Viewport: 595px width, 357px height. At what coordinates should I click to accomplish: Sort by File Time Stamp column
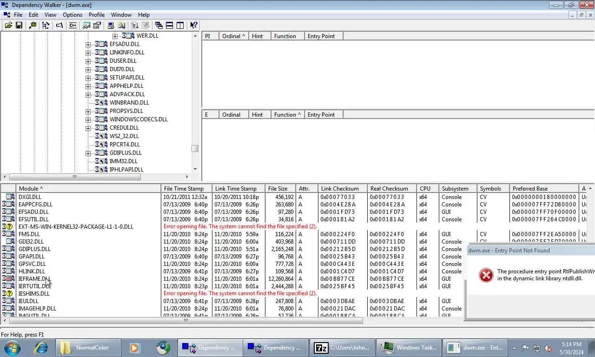coord(186,189)
